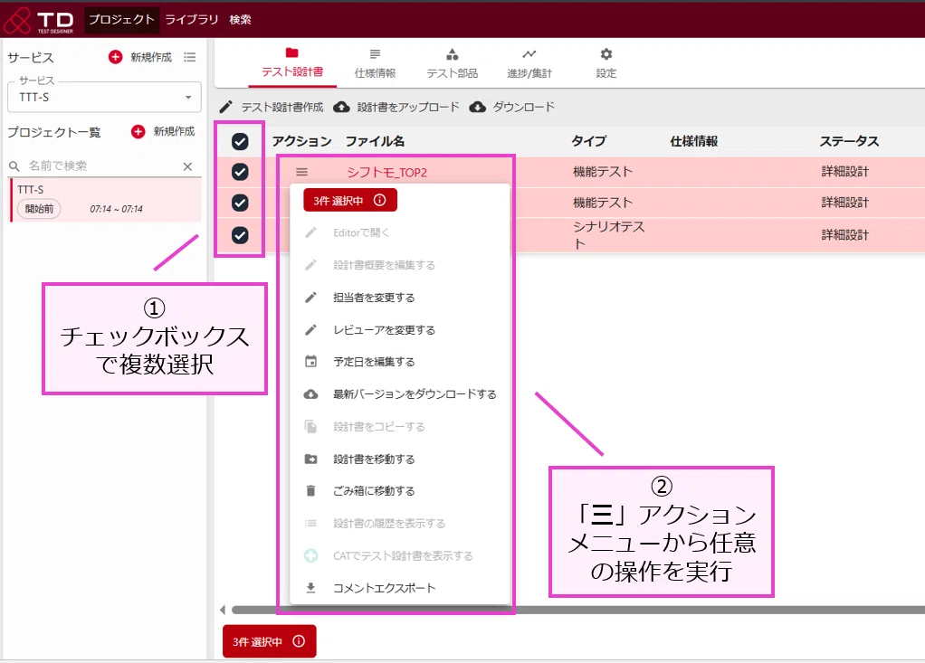The height and width of the screenshot is (663, 925).
Task: Uncheck the second row 機能テスト checkbox
Action: pyautogui.click(x=240, y=203)
